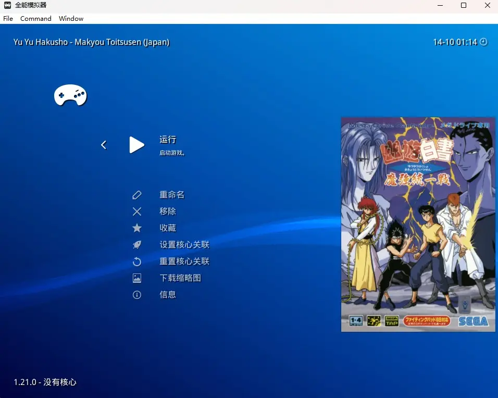The image size is (498, 398).
Task: Select the 重命名 entry
Action: pos(172,195)
